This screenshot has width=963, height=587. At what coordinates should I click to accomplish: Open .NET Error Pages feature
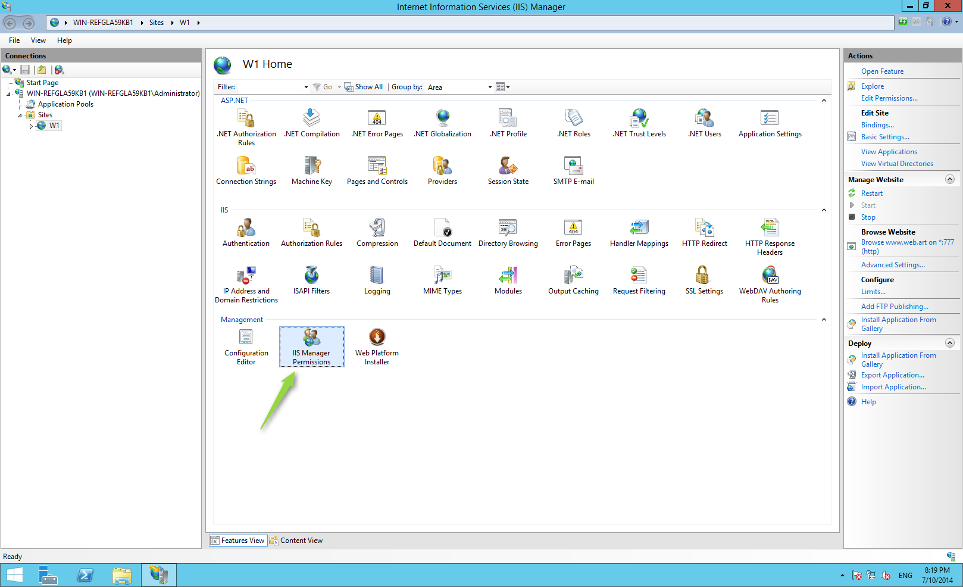tap(377, 123)
